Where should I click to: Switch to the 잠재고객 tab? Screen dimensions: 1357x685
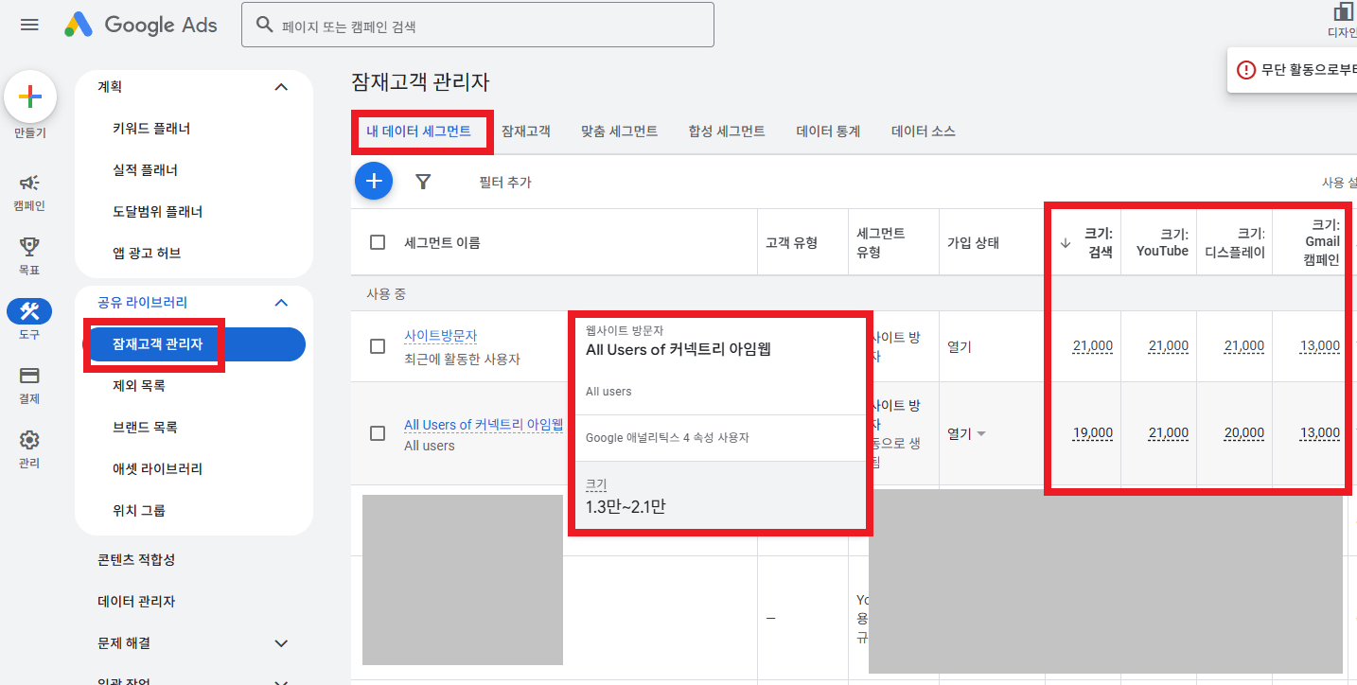[x=526, y=131]
